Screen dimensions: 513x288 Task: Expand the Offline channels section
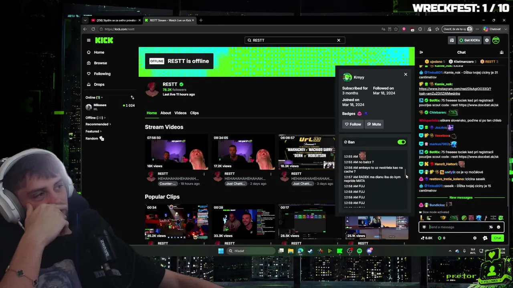tap(95, 118)
